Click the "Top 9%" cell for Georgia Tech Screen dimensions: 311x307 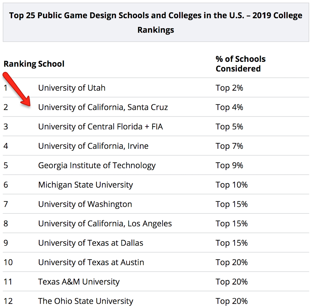[229, 165]
